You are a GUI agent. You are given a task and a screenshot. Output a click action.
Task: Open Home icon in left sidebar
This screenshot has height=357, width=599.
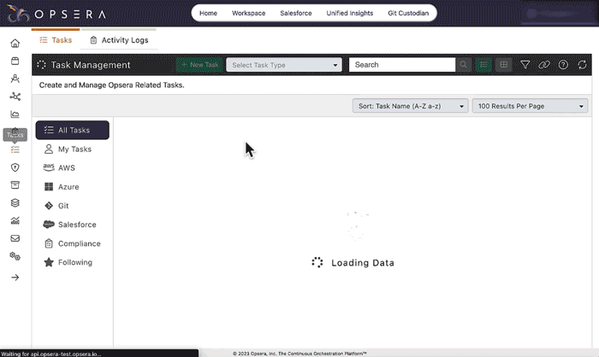coord(15,43)
